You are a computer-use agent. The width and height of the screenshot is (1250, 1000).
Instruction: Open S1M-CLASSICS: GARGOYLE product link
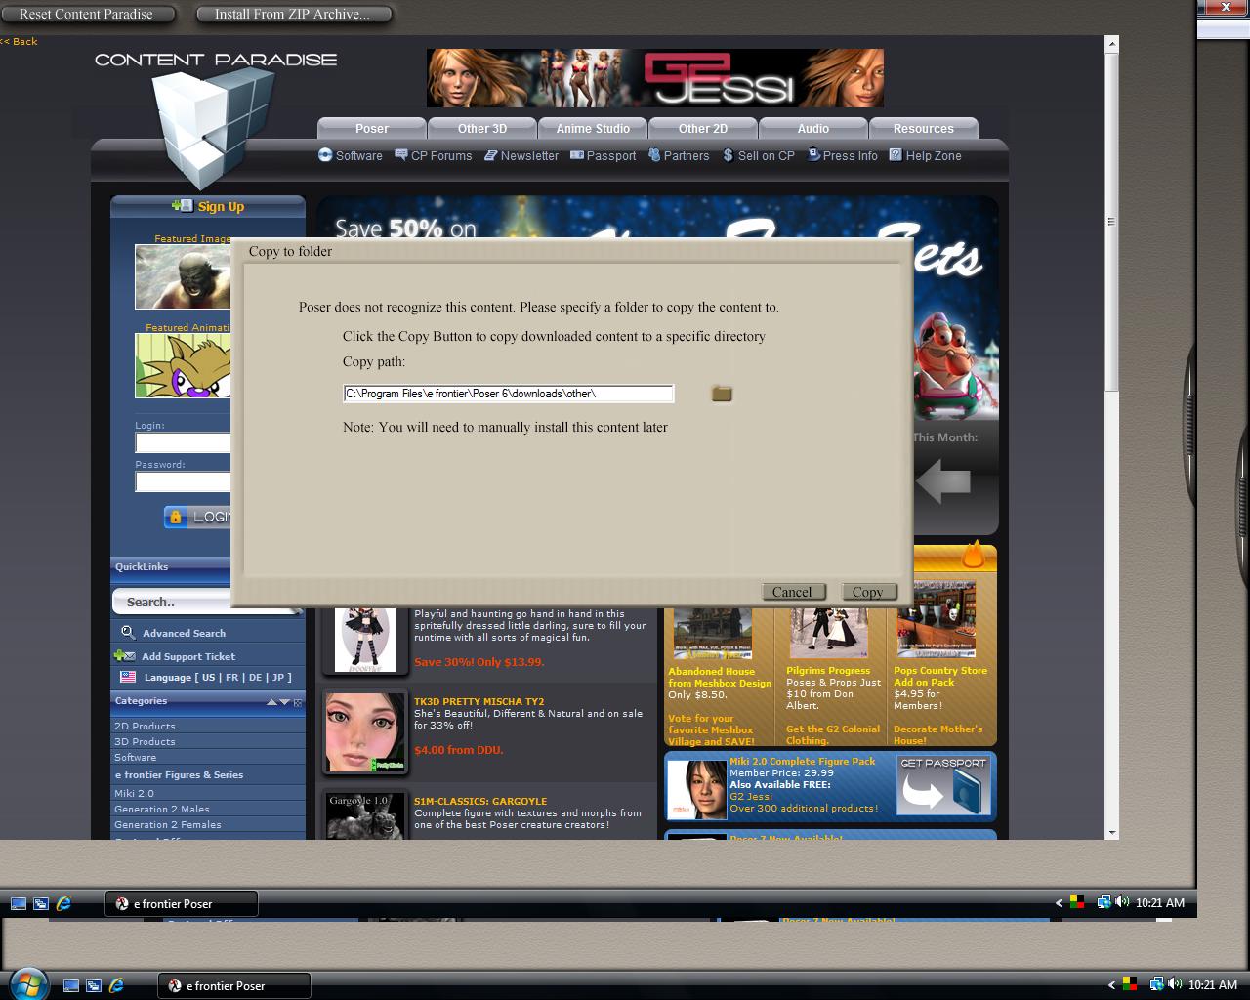point(480,801)
